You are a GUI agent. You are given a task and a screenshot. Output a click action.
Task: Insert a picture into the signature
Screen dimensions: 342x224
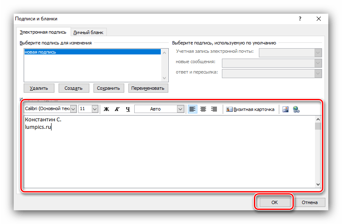tap(285, 109)
